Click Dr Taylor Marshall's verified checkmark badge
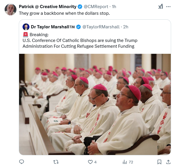The image size is (176, 168). tap(78, 27)
